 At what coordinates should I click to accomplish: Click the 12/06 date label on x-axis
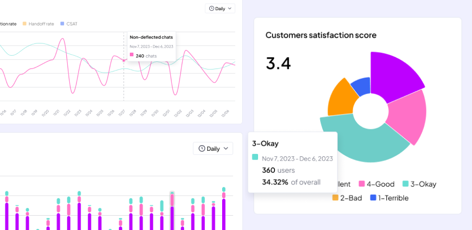pos(225,113)
